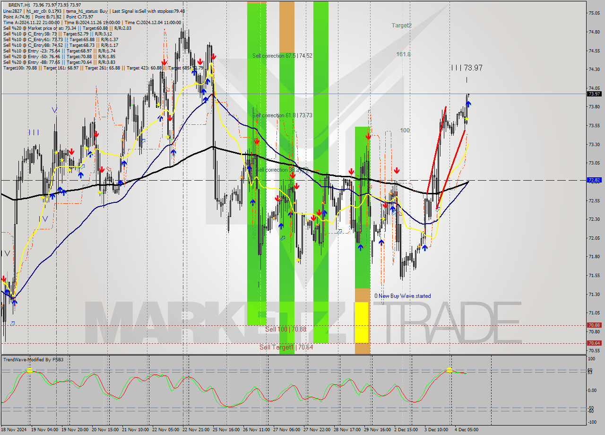Image resolution: width=605 pixels, height=435 pixels.
Task: Click the red down arrow above the 28 Nov candles
Action: pos(351,171)
